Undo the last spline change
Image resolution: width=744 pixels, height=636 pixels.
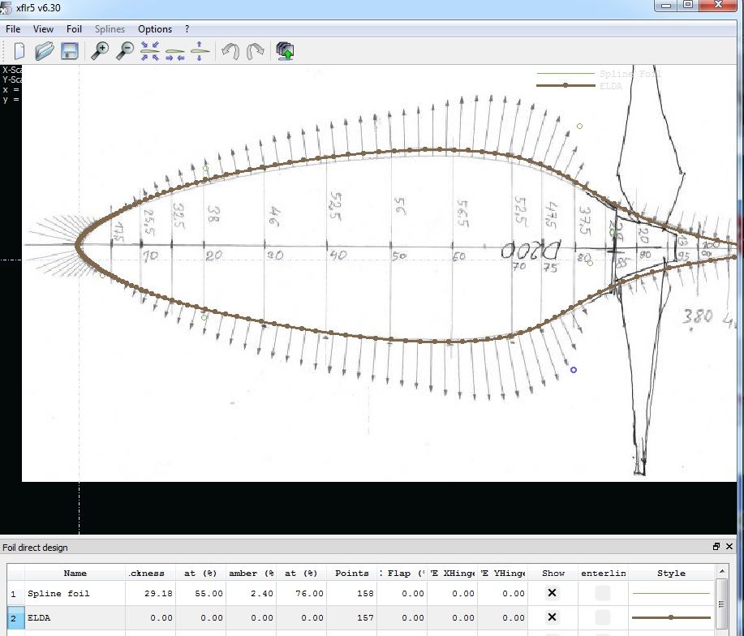point(230,51)
